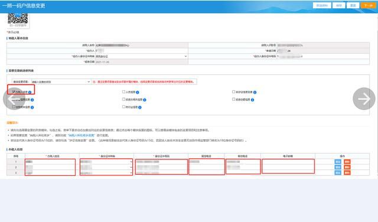Open info icon beside 投资总额信息
Screen dimensions: 378x222
coord(252,100)
